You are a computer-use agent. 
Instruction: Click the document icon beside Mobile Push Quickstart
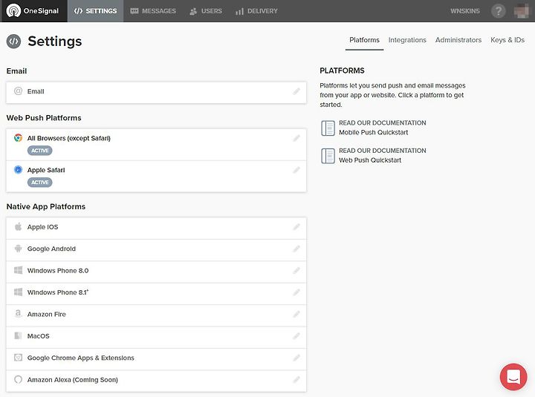coord(328,128)
